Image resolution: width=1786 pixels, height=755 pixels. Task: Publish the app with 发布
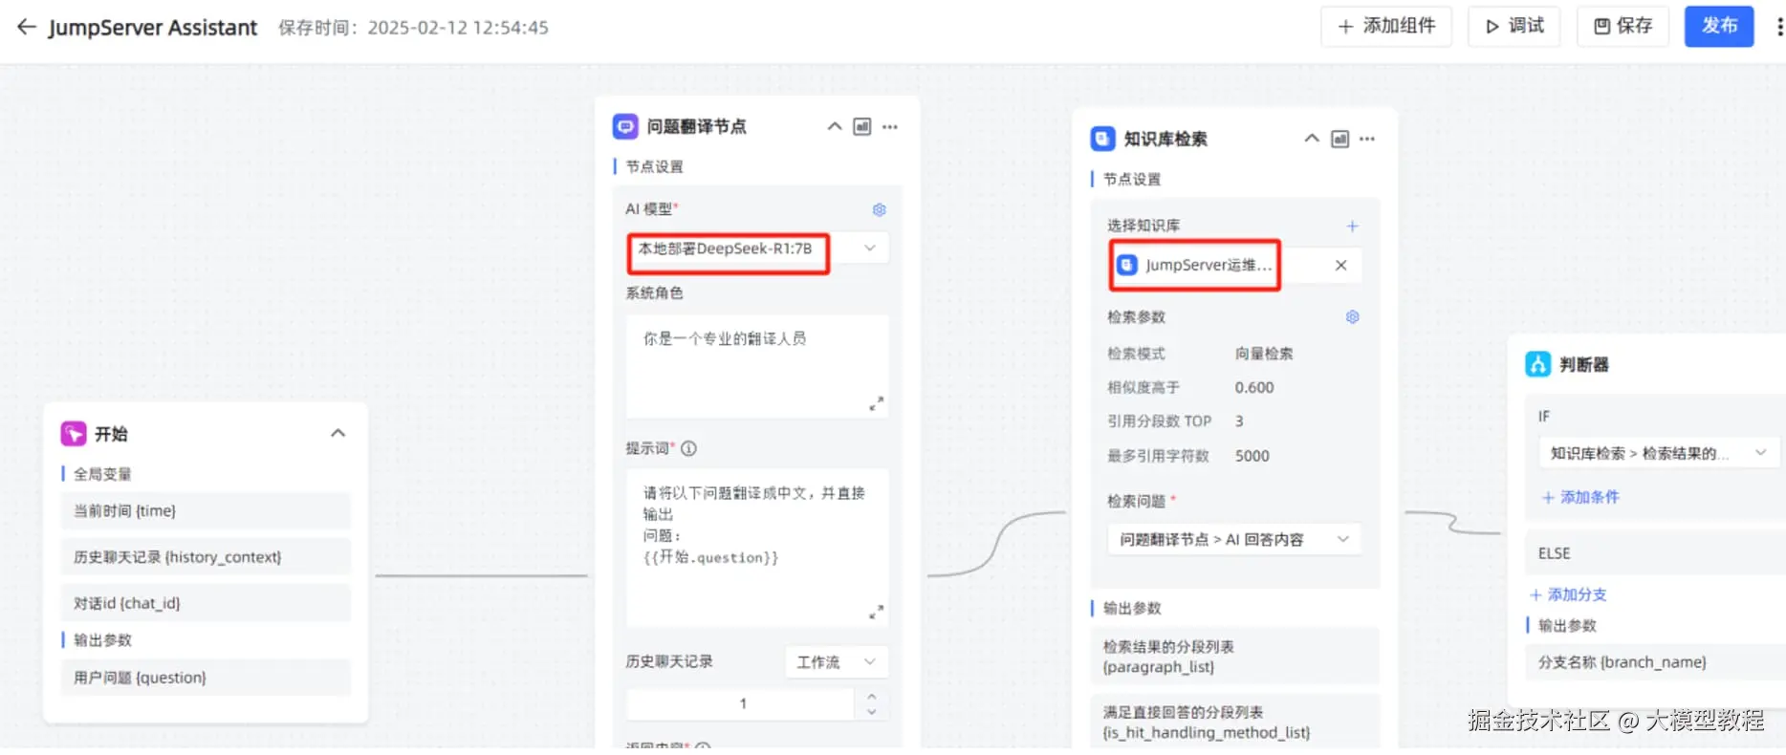(1719, 27)
